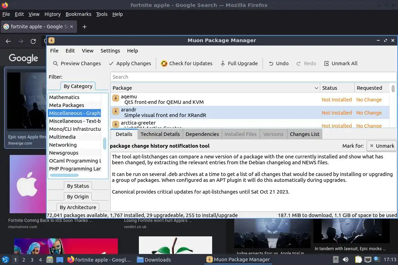This screenshot has width=398, height=265.
Task: Click the Status column header
Action: click(x=337, y=88)
